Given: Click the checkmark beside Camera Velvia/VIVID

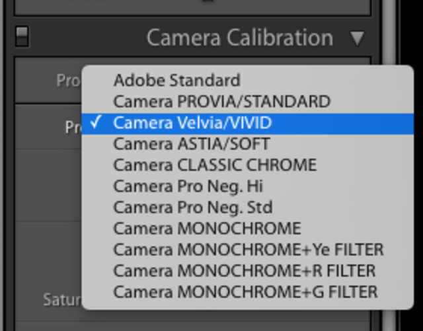Looking at the screenshot, I should [x=95, y=123].
